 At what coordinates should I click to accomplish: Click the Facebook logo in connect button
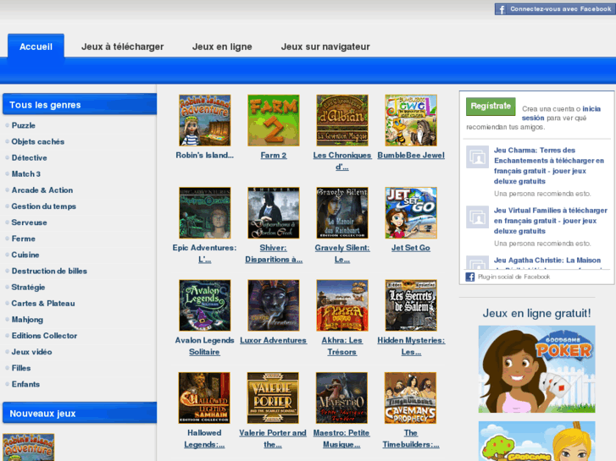click(502, 9)
